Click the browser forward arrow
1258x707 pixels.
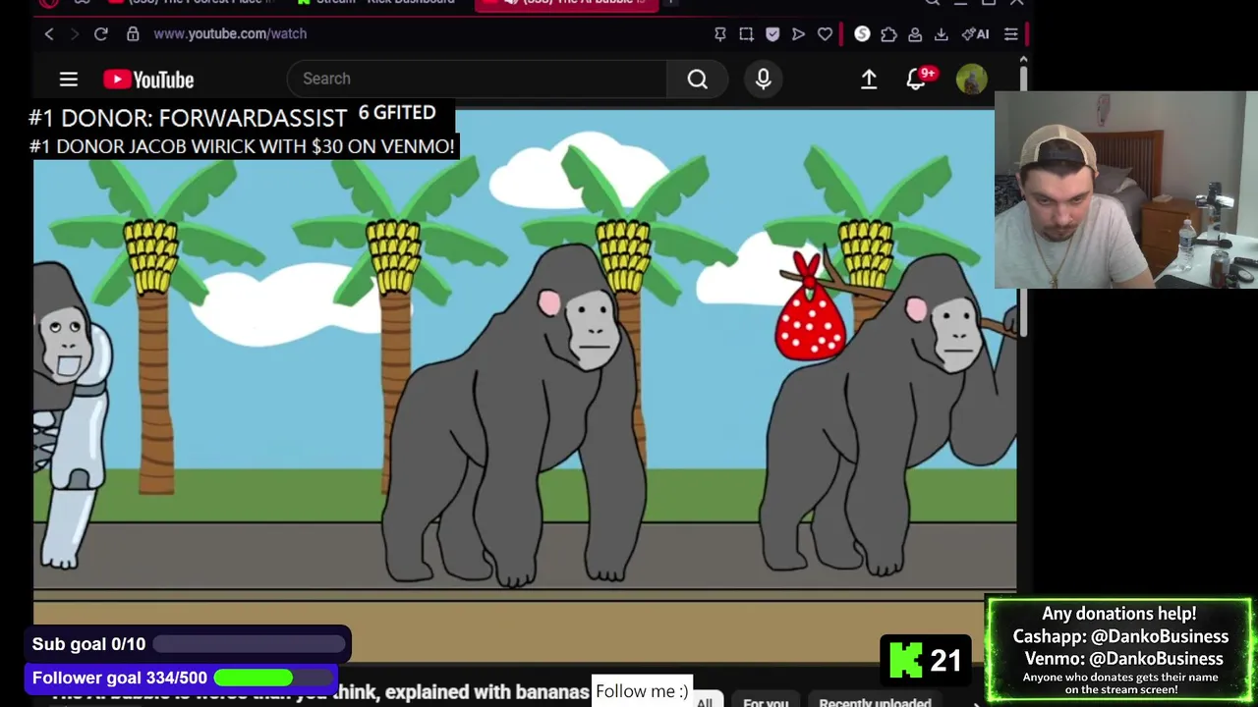(x=74, y=33)
